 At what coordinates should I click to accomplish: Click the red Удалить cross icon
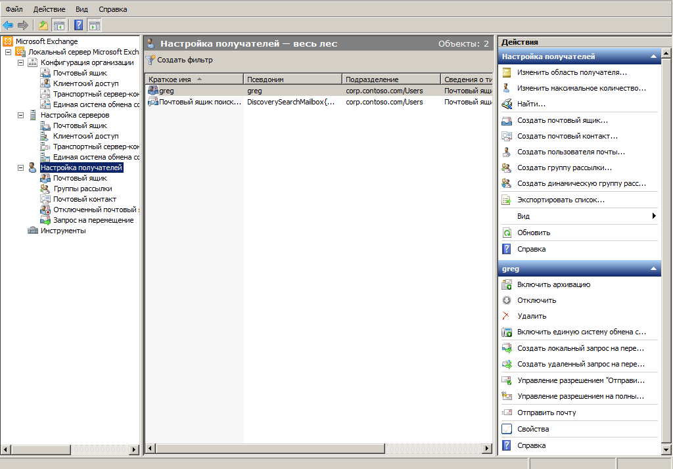click(x=506, y=316)
